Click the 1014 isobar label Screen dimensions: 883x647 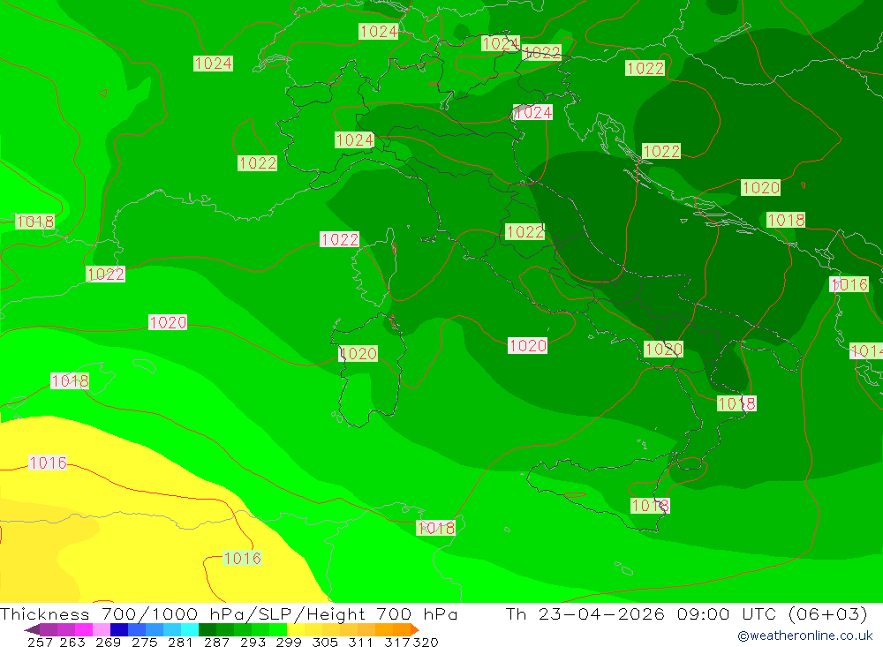(x=866, y=350)
